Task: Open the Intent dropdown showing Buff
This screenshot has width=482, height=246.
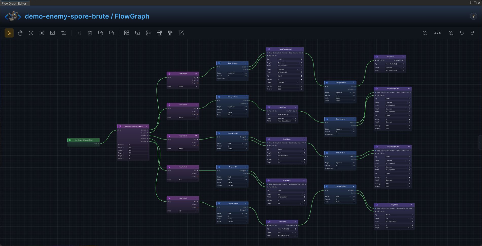Action: coord(188,211)
